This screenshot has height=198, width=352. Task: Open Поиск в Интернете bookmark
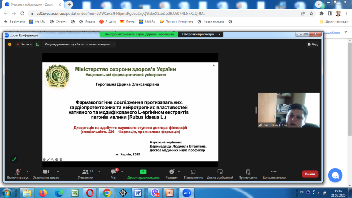(176, 22)
